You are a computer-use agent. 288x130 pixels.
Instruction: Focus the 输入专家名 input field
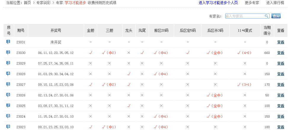pyautogui.click(x=244, y=16)
